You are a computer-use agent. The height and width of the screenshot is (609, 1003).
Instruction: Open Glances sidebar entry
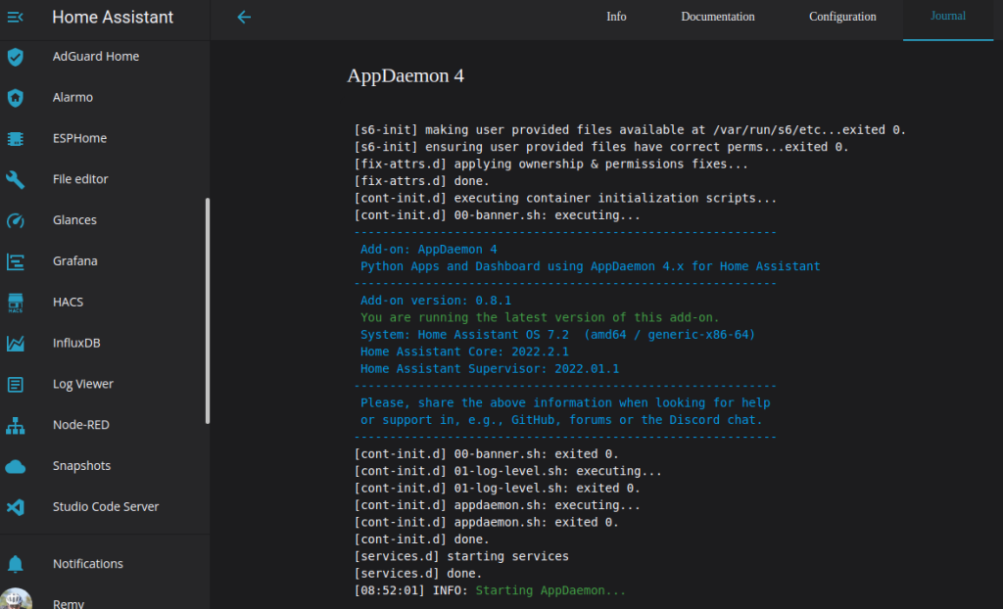click(74, 220)
